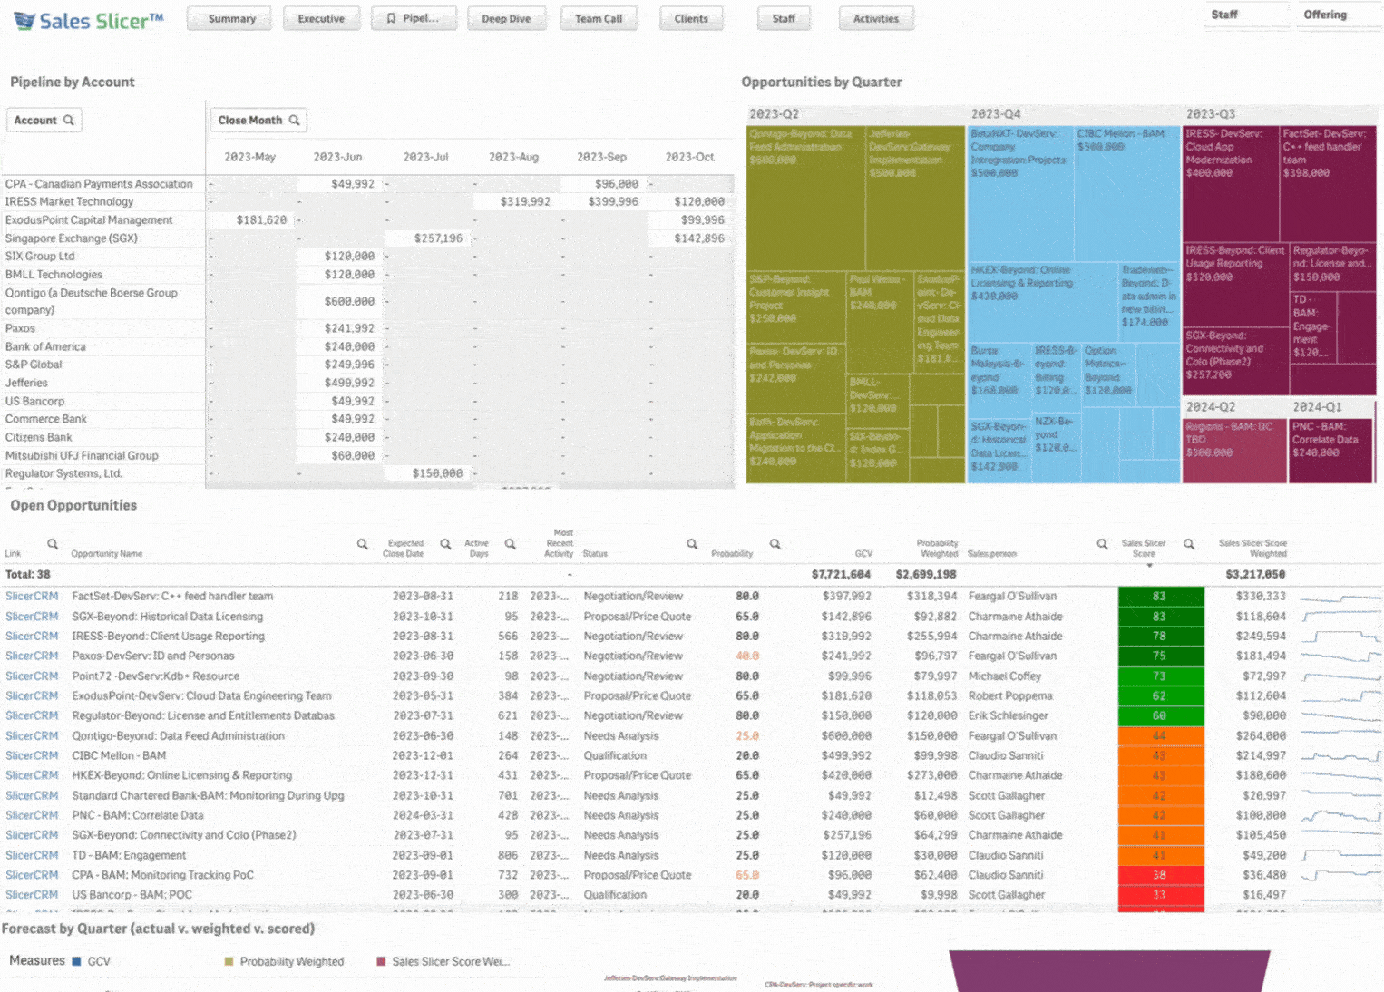1384x992 pixels.
Task: Click the 2023-Q4 treemap header
Action: (x=1074, y=114)
